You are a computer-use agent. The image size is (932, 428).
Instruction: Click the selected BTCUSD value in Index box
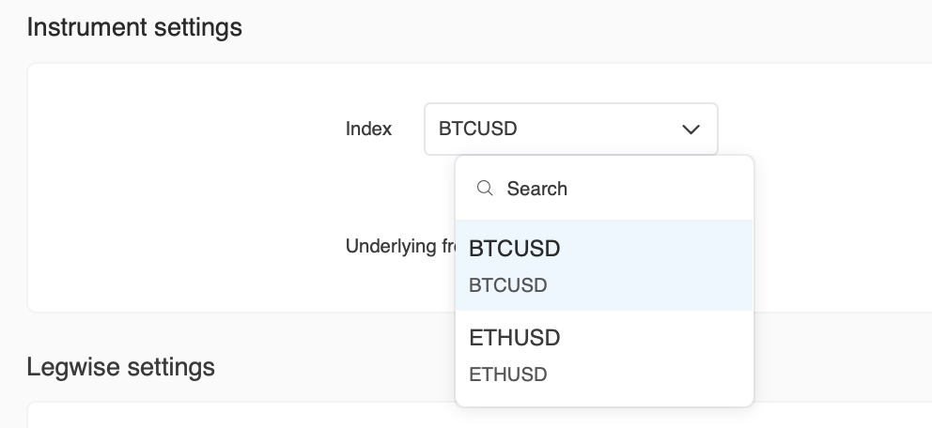[477, 129]
